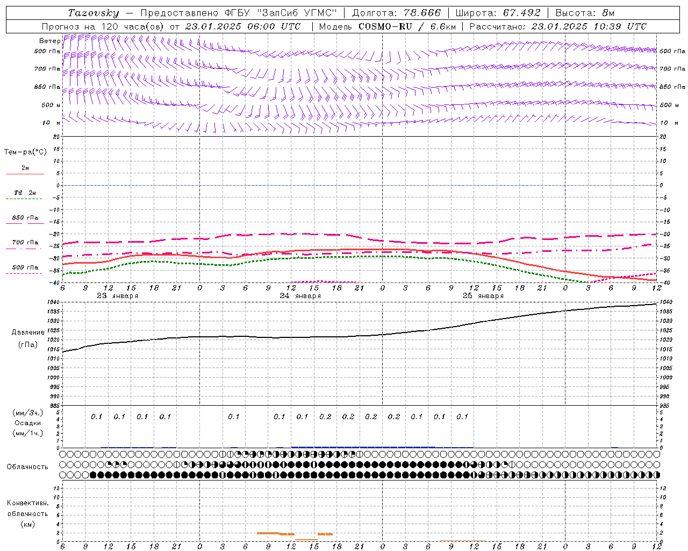
Task: Click 'Предоставлено ФГБУ "ЗапСиб УГМС"' text
Action: click(239, 13)
